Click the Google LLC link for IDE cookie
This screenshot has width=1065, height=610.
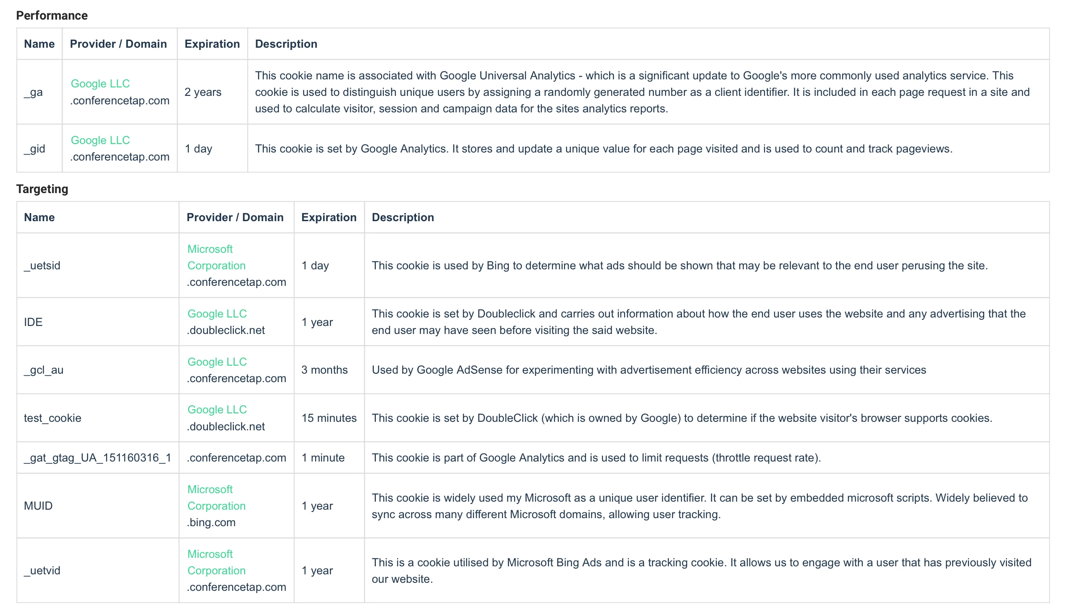[217, 313]
